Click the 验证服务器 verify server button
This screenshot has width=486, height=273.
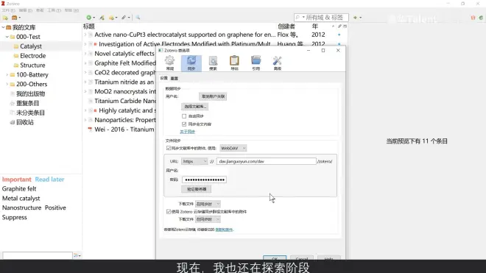197,189
